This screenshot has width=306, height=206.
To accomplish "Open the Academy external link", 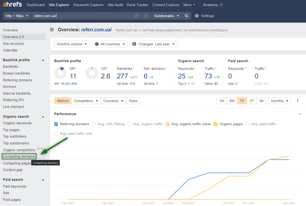I will pyautogui.click(x=213, y=5).
